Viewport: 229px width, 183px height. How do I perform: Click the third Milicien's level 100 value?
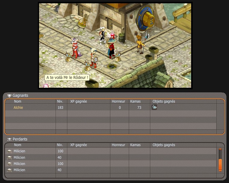tap(60, 164)
